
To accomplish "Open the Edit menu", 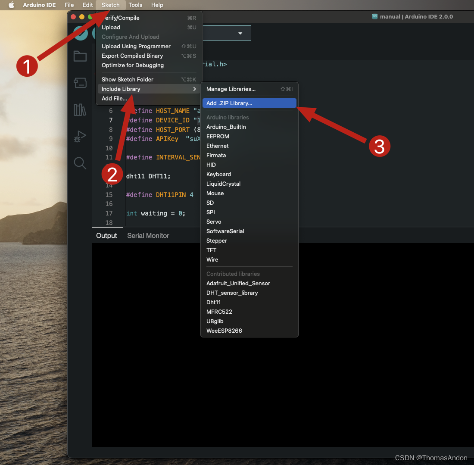I will 87,5.
